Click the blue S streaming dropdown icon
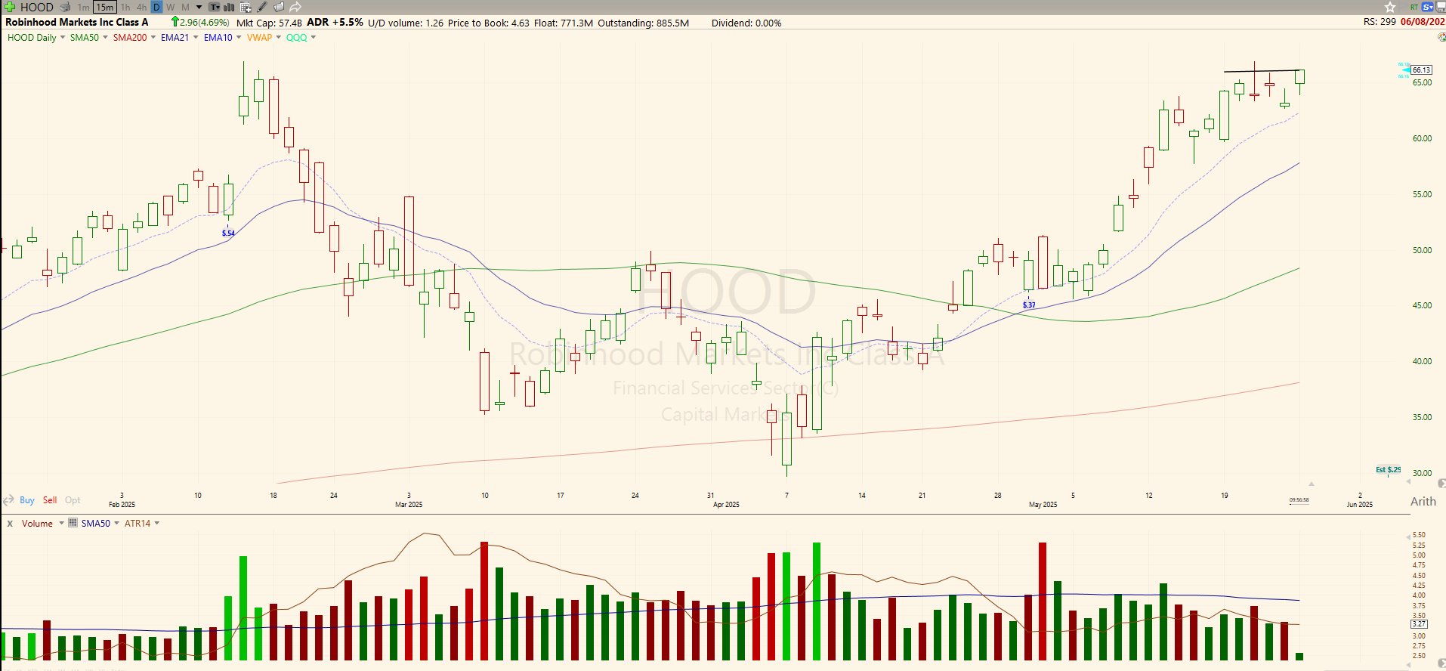Image resolution: width=1446 pixels, height=671 pixels. pos(1428,7)
